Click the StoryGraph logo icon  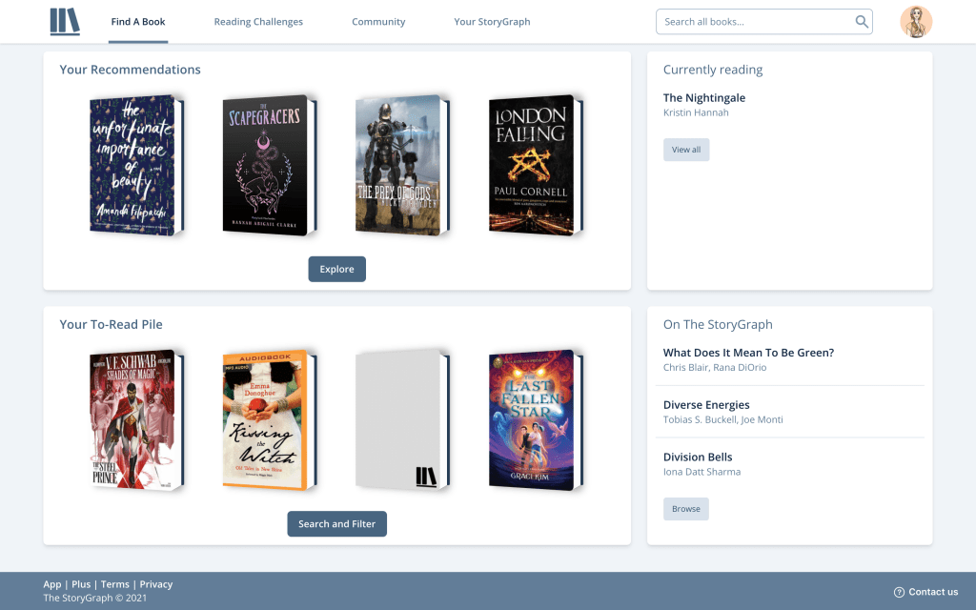click(65, 22)
